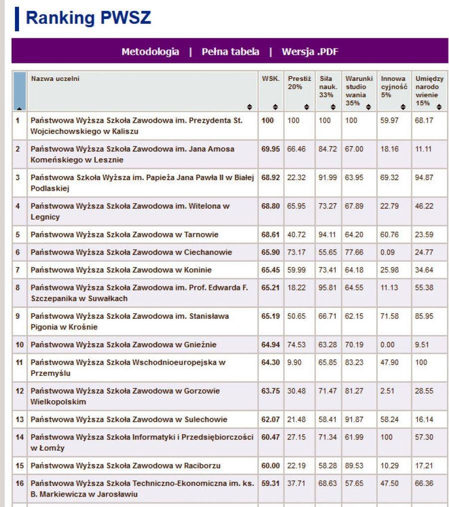Click Siła nauk. value 91.99
Viewport: 449px width, 507px height.
point(327,178)
